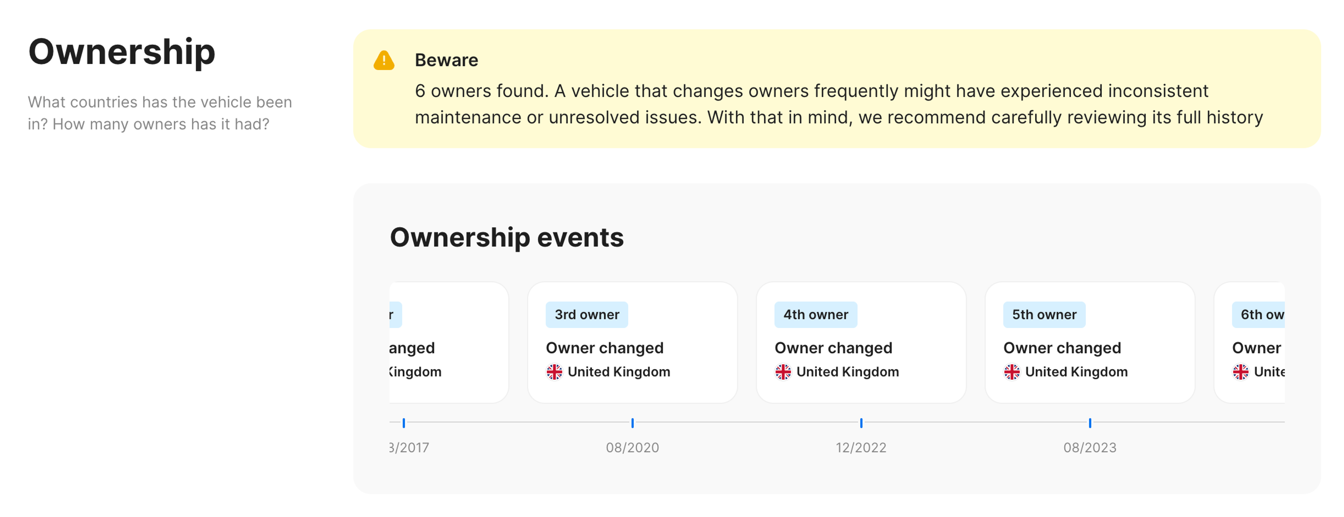Click the yellow Beware warning triangle icon
The image size is (1344, 517).
click(384, 61)
